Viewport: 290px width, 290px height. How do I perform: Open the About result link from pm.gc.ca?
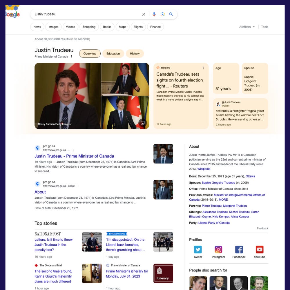coord(40,192)
